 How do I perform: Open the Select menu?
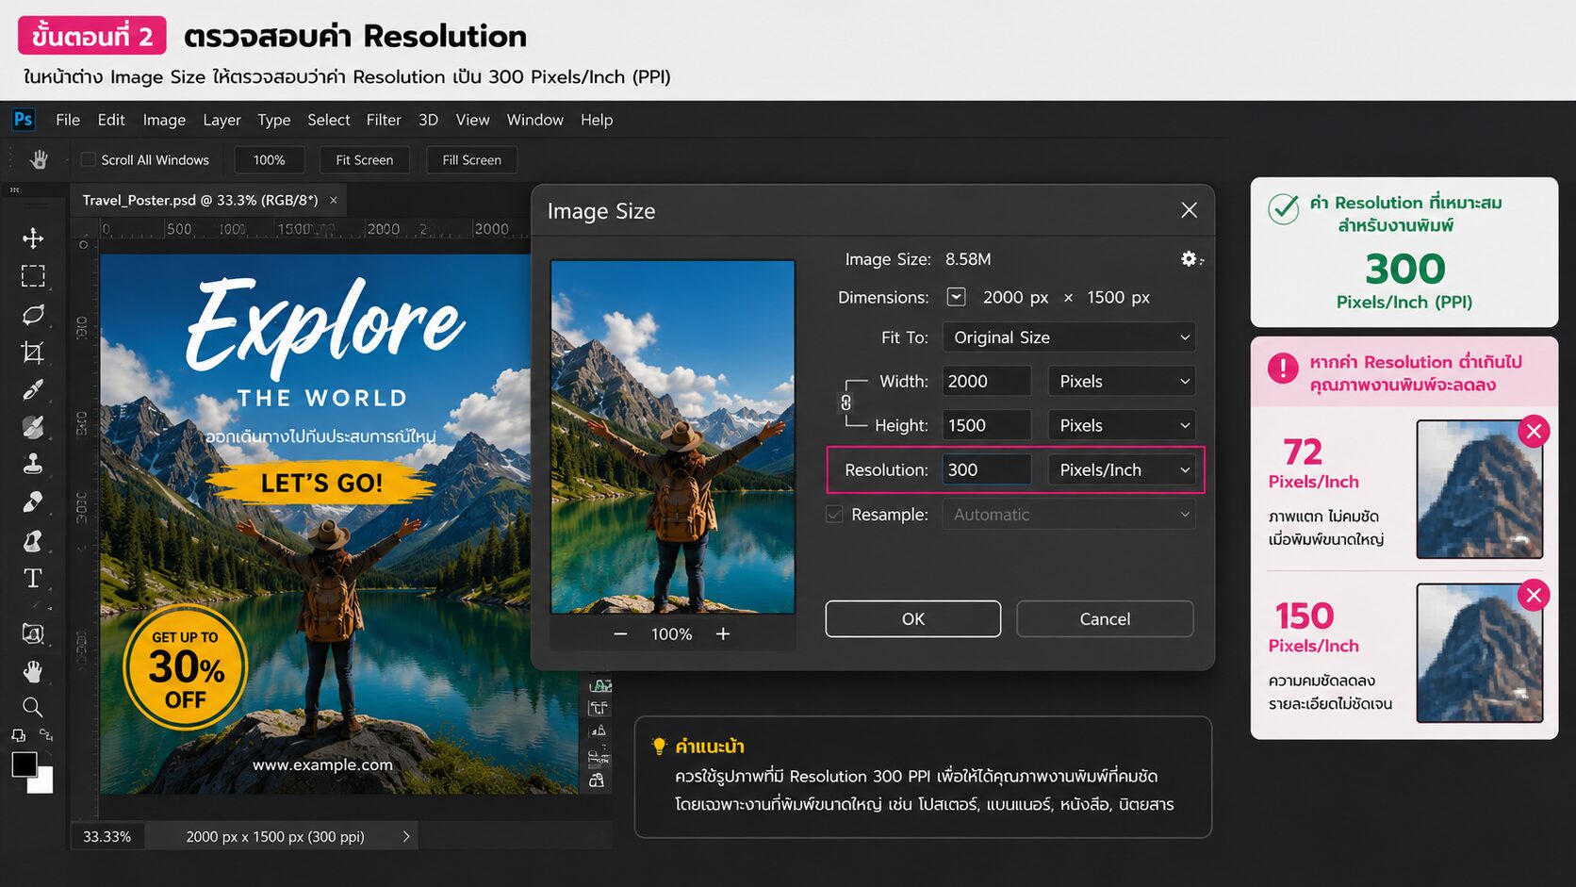(329, 120)
